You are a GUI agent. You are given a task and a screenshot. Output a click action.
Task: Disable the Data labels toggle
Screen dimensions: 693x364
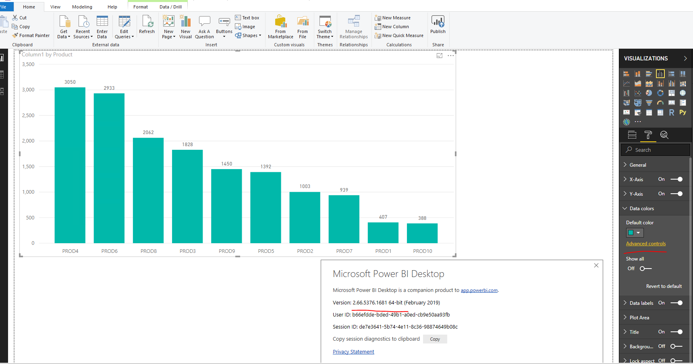[676, 303]
